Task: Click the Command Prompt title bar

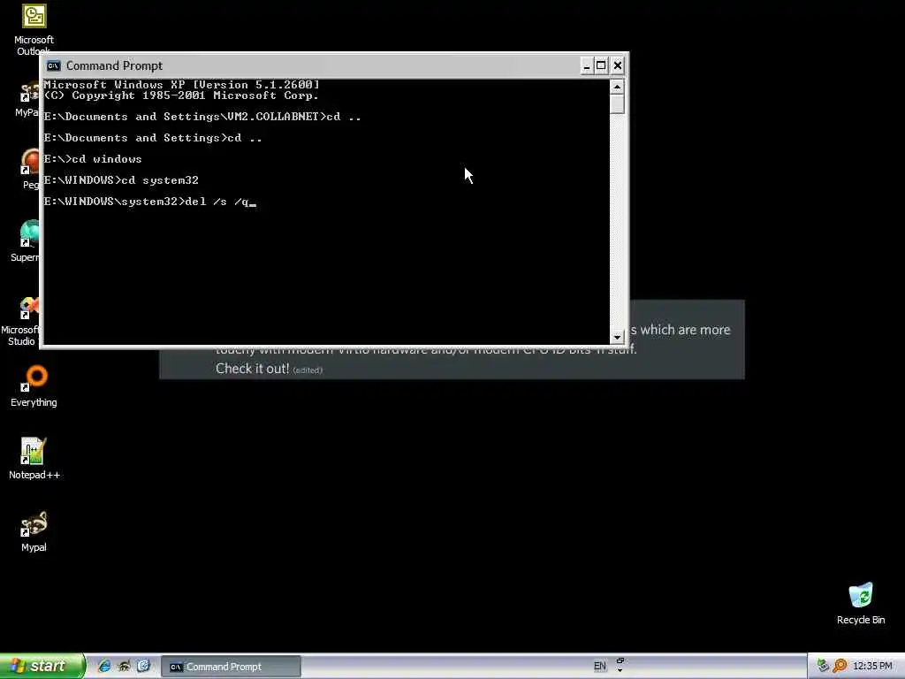Action: click(312, 65)
